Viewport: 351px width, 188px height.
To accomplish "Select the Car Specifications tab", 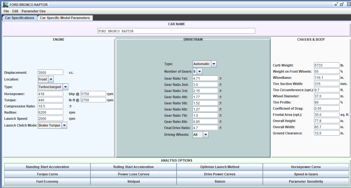I will pos(20,18).
